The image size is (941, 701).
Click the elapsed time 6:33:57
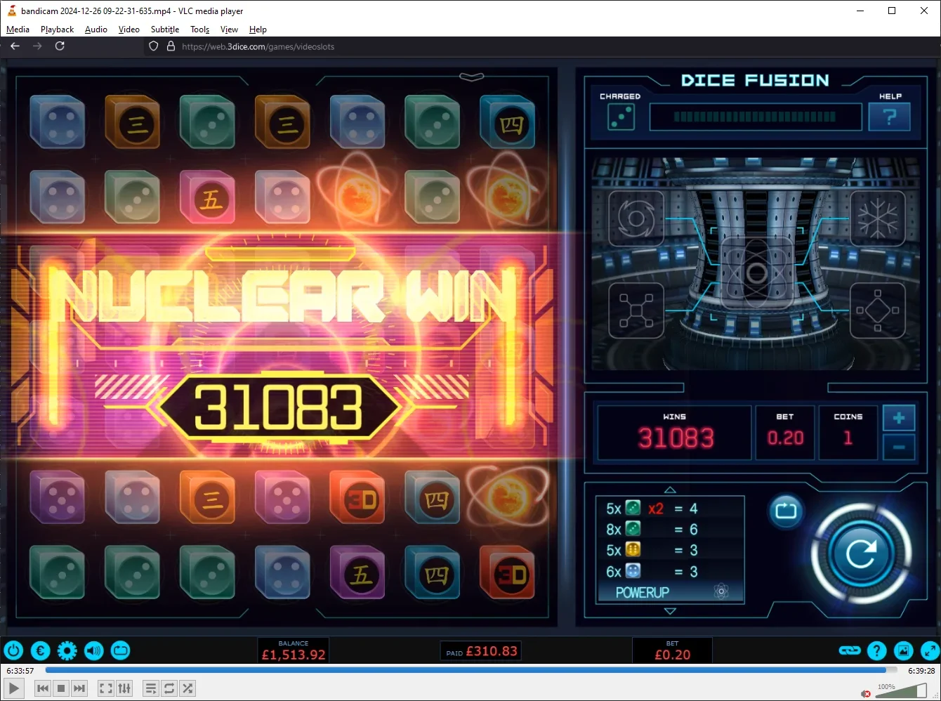click(x=20, y=671)
